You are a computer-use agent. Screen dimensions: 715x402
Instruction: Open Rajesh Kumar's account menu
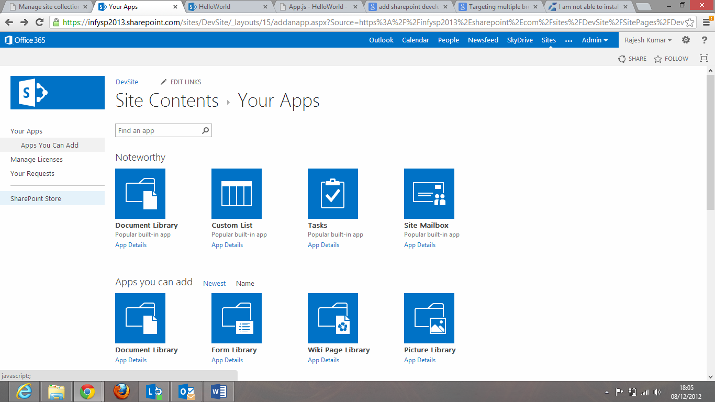647,40
